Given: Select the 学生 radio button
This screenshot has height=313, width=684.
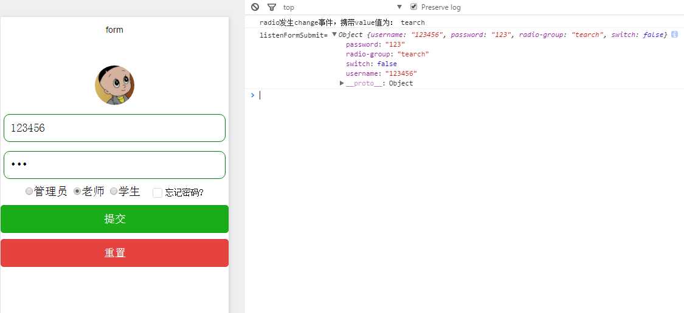Looking at the screenshot, I should (x=114, y=191).
